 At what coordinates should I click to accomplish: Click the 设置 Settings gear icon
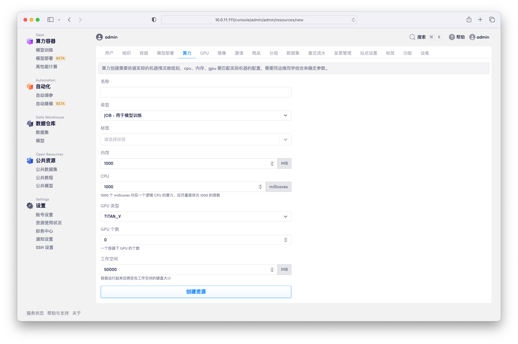coord(30,206)
